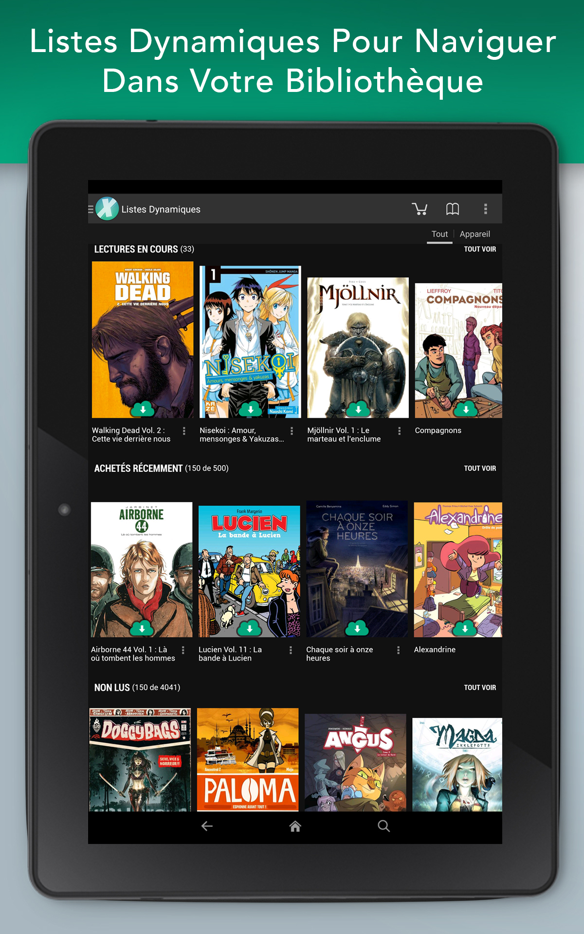Open the shopping cart icon
Screen dimensions: 584x934
point(419,209)
